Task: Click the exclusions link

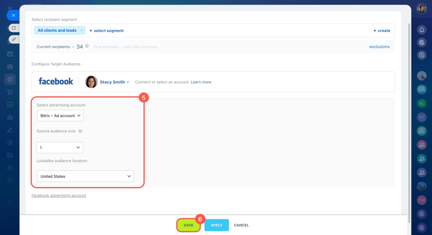Action: (379, 47)
